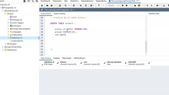Open the Clear eraser dropdown
This screenshot has width=169, height=95.
158,6
